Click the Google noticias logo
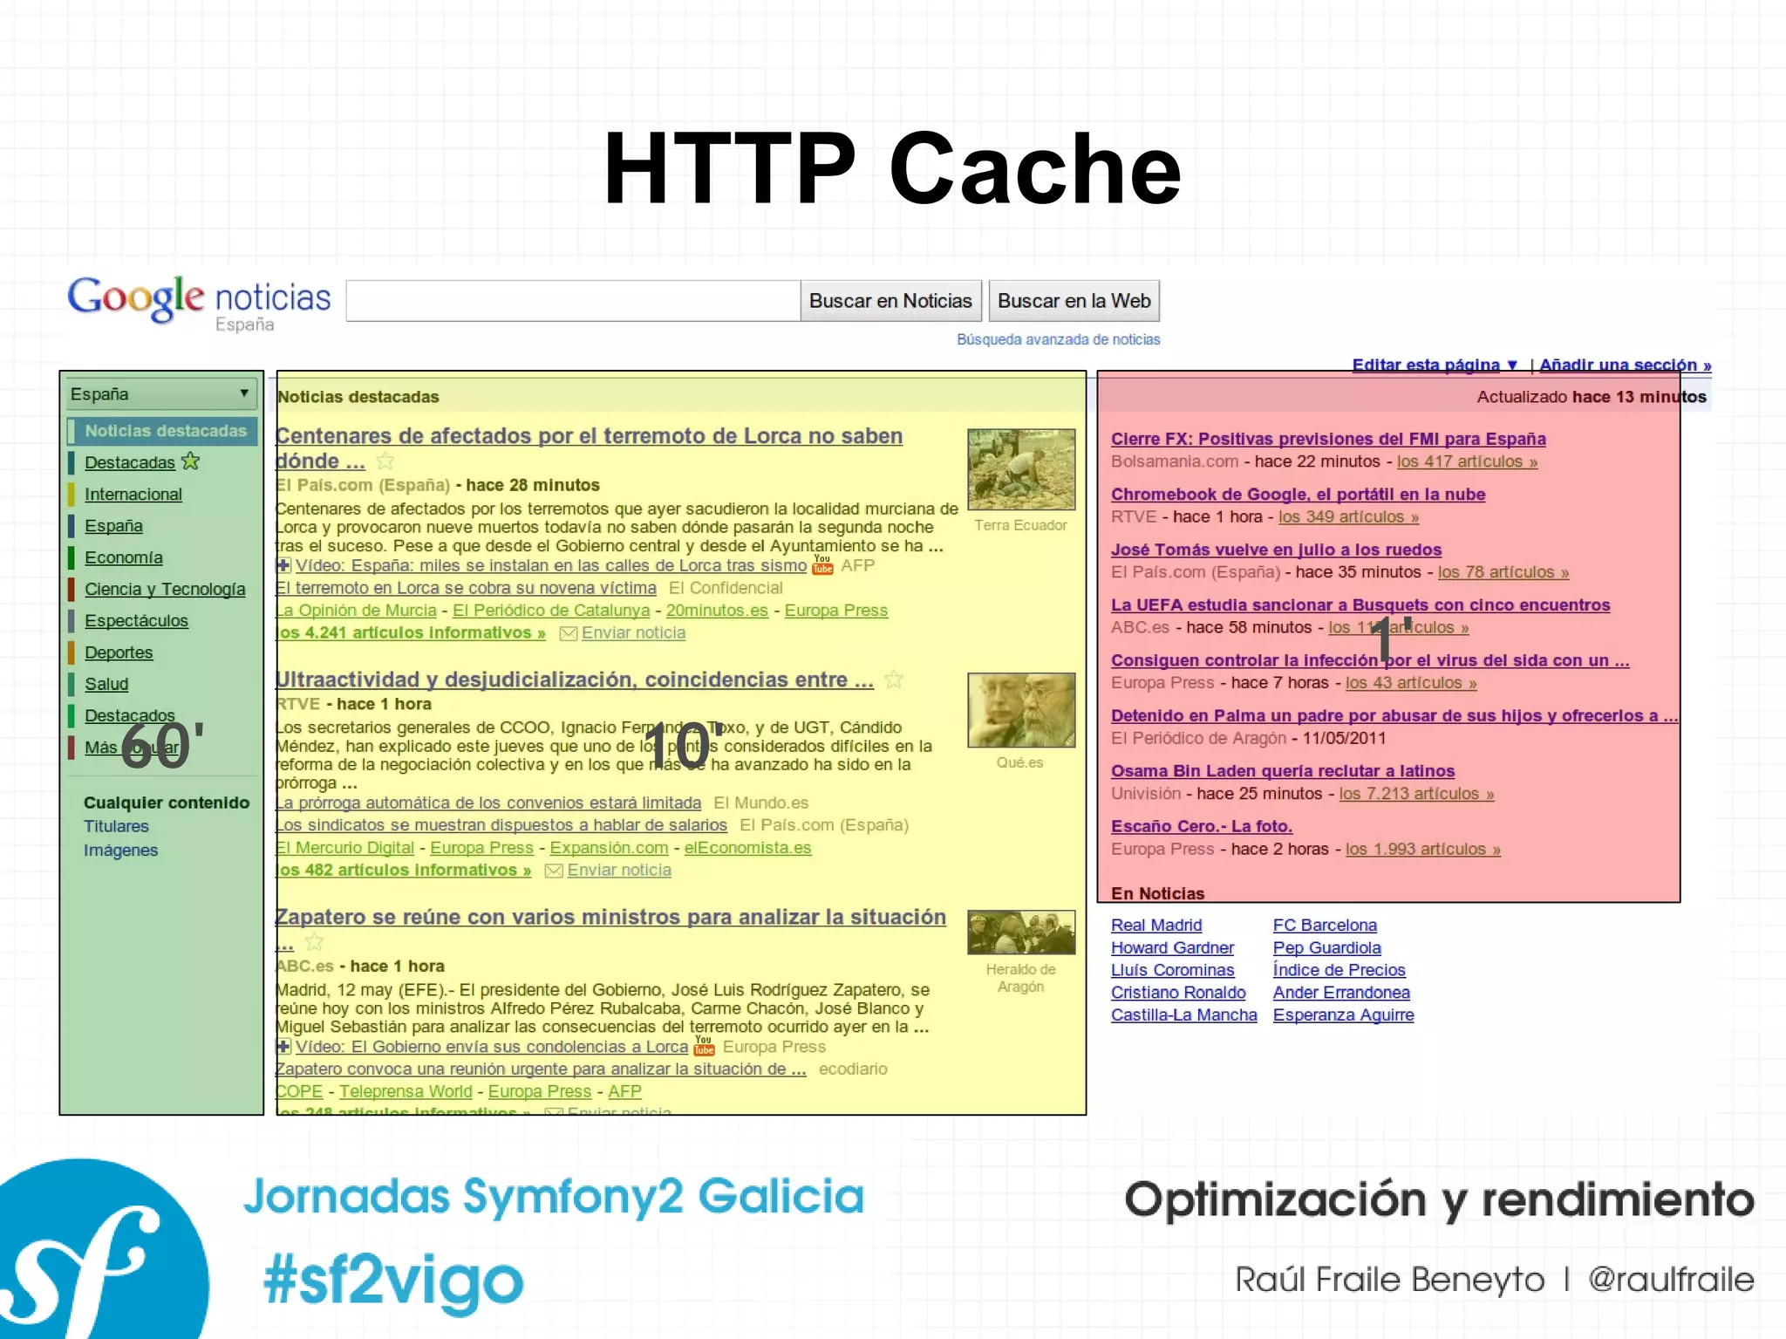The image size is (1786, 1339). tap(199, 304)
